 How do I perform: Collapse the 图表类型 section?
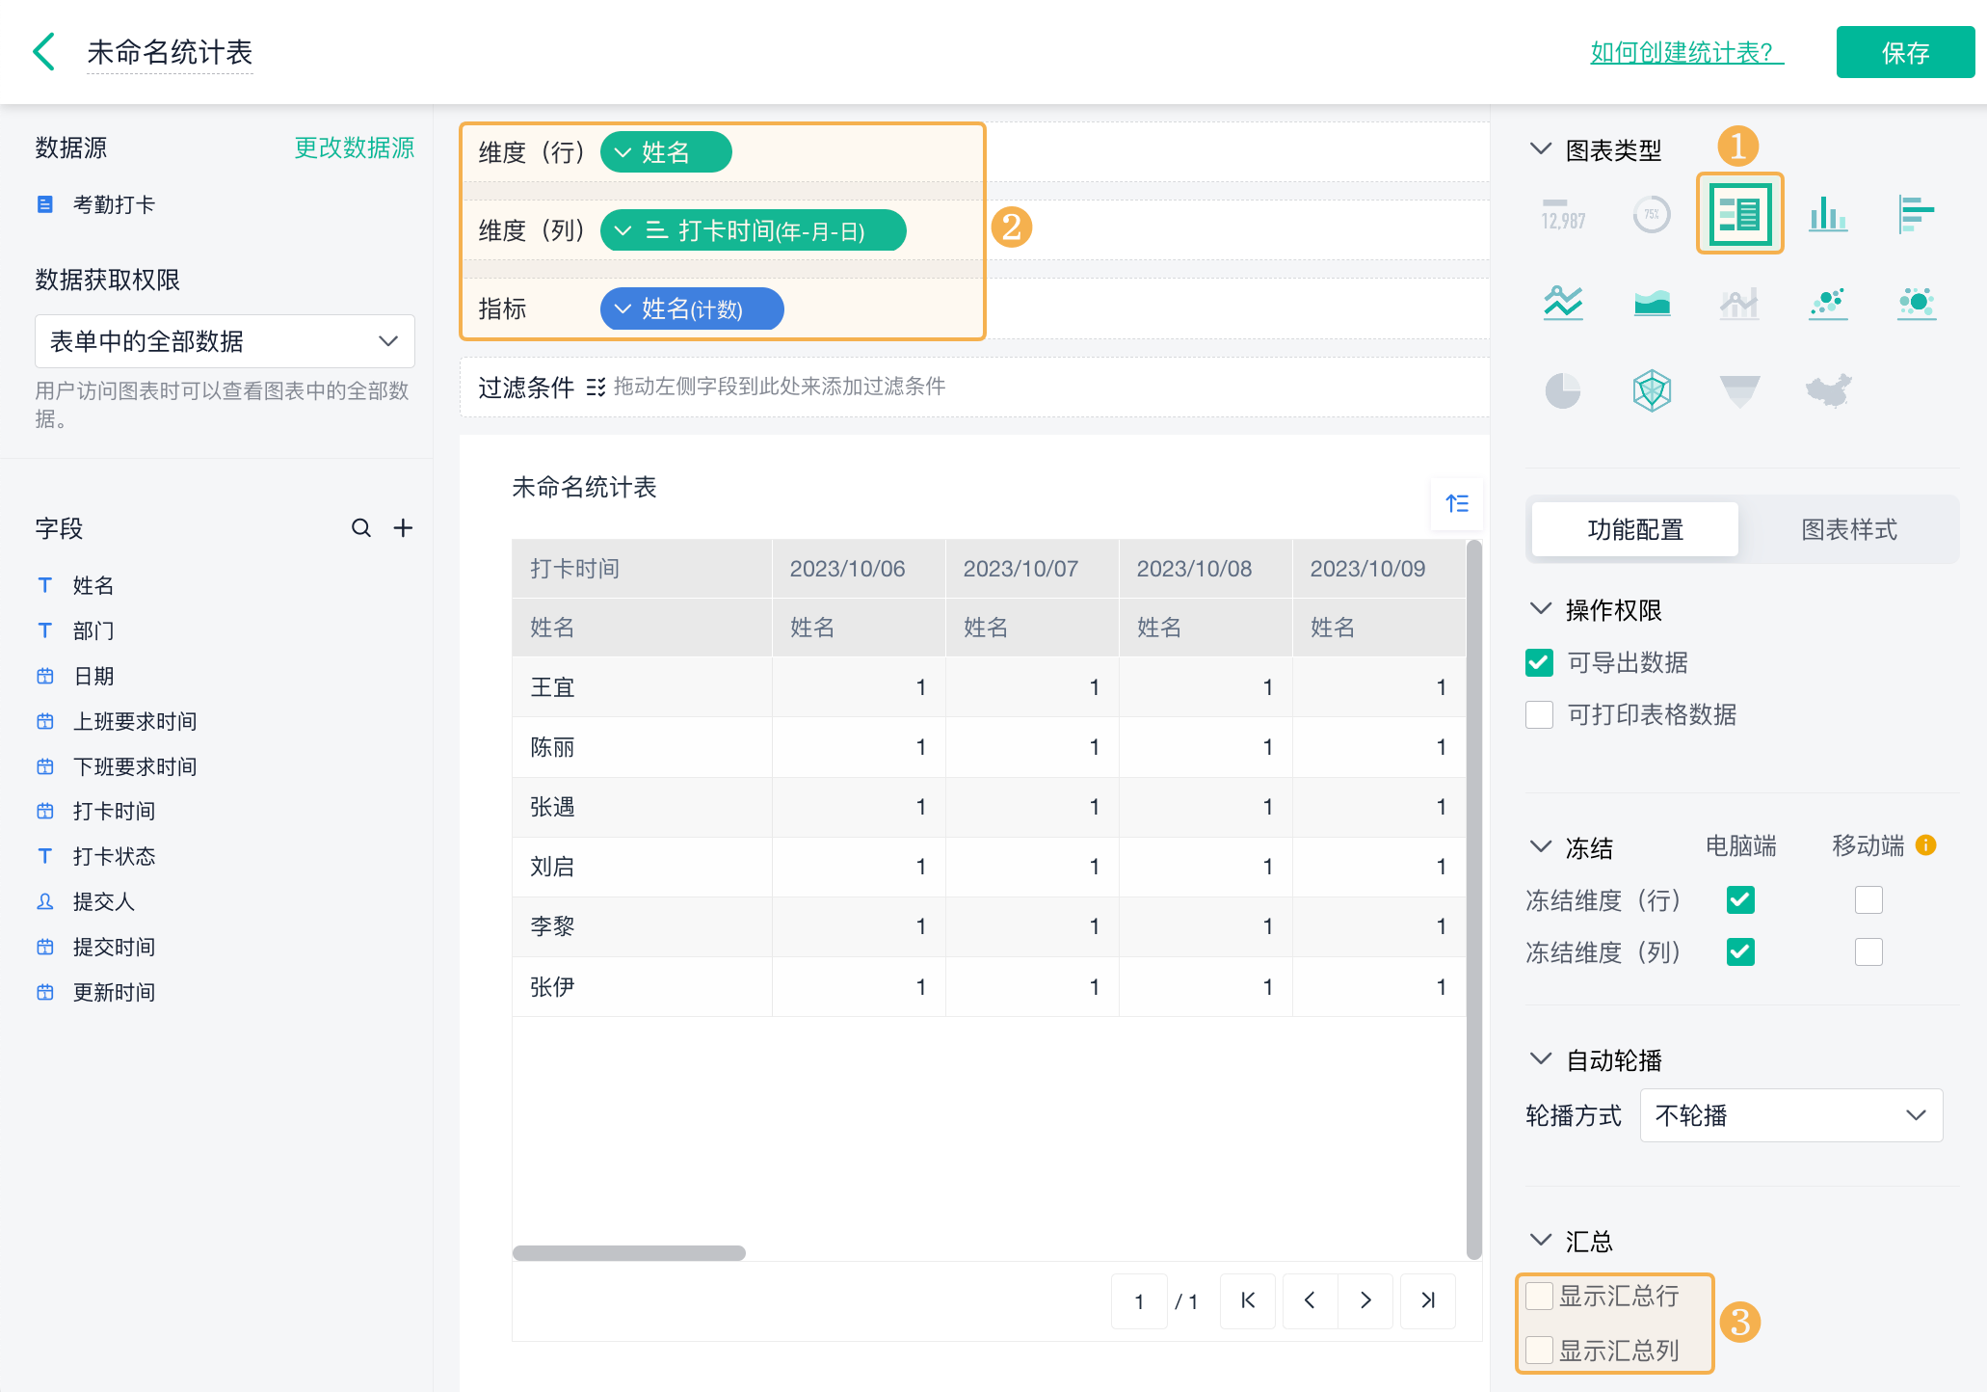pyautogui.click(x=1541, y=149)
